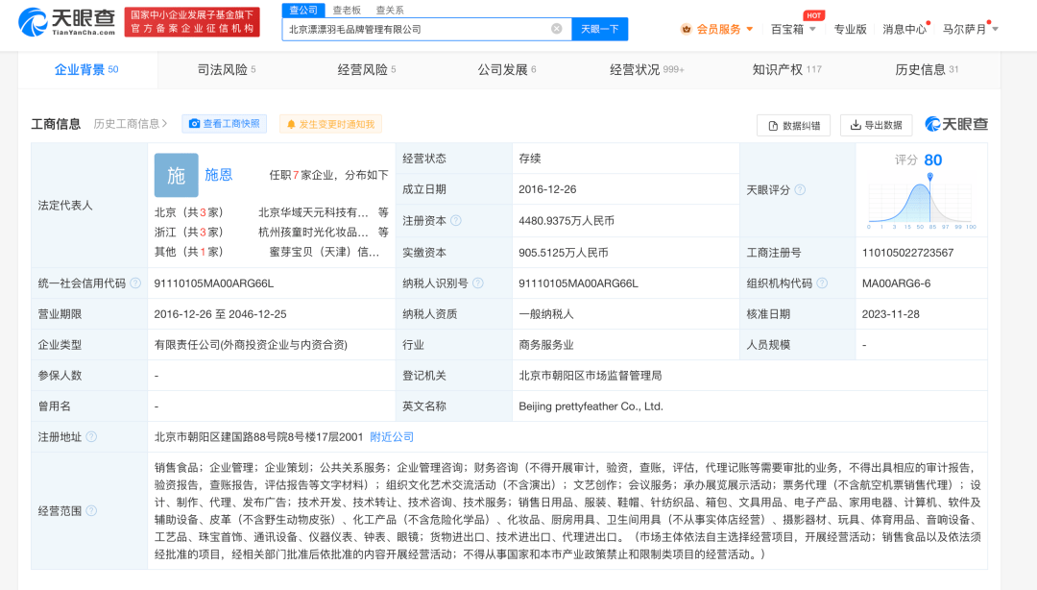The image size is (1037, 590).
Task: Select the 查公司 search tab
Action: pos(303,10)
